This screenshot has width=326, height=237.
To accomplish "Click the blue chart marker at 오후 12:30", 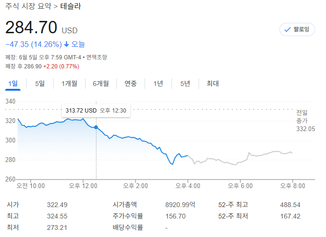I will [96, 127].
